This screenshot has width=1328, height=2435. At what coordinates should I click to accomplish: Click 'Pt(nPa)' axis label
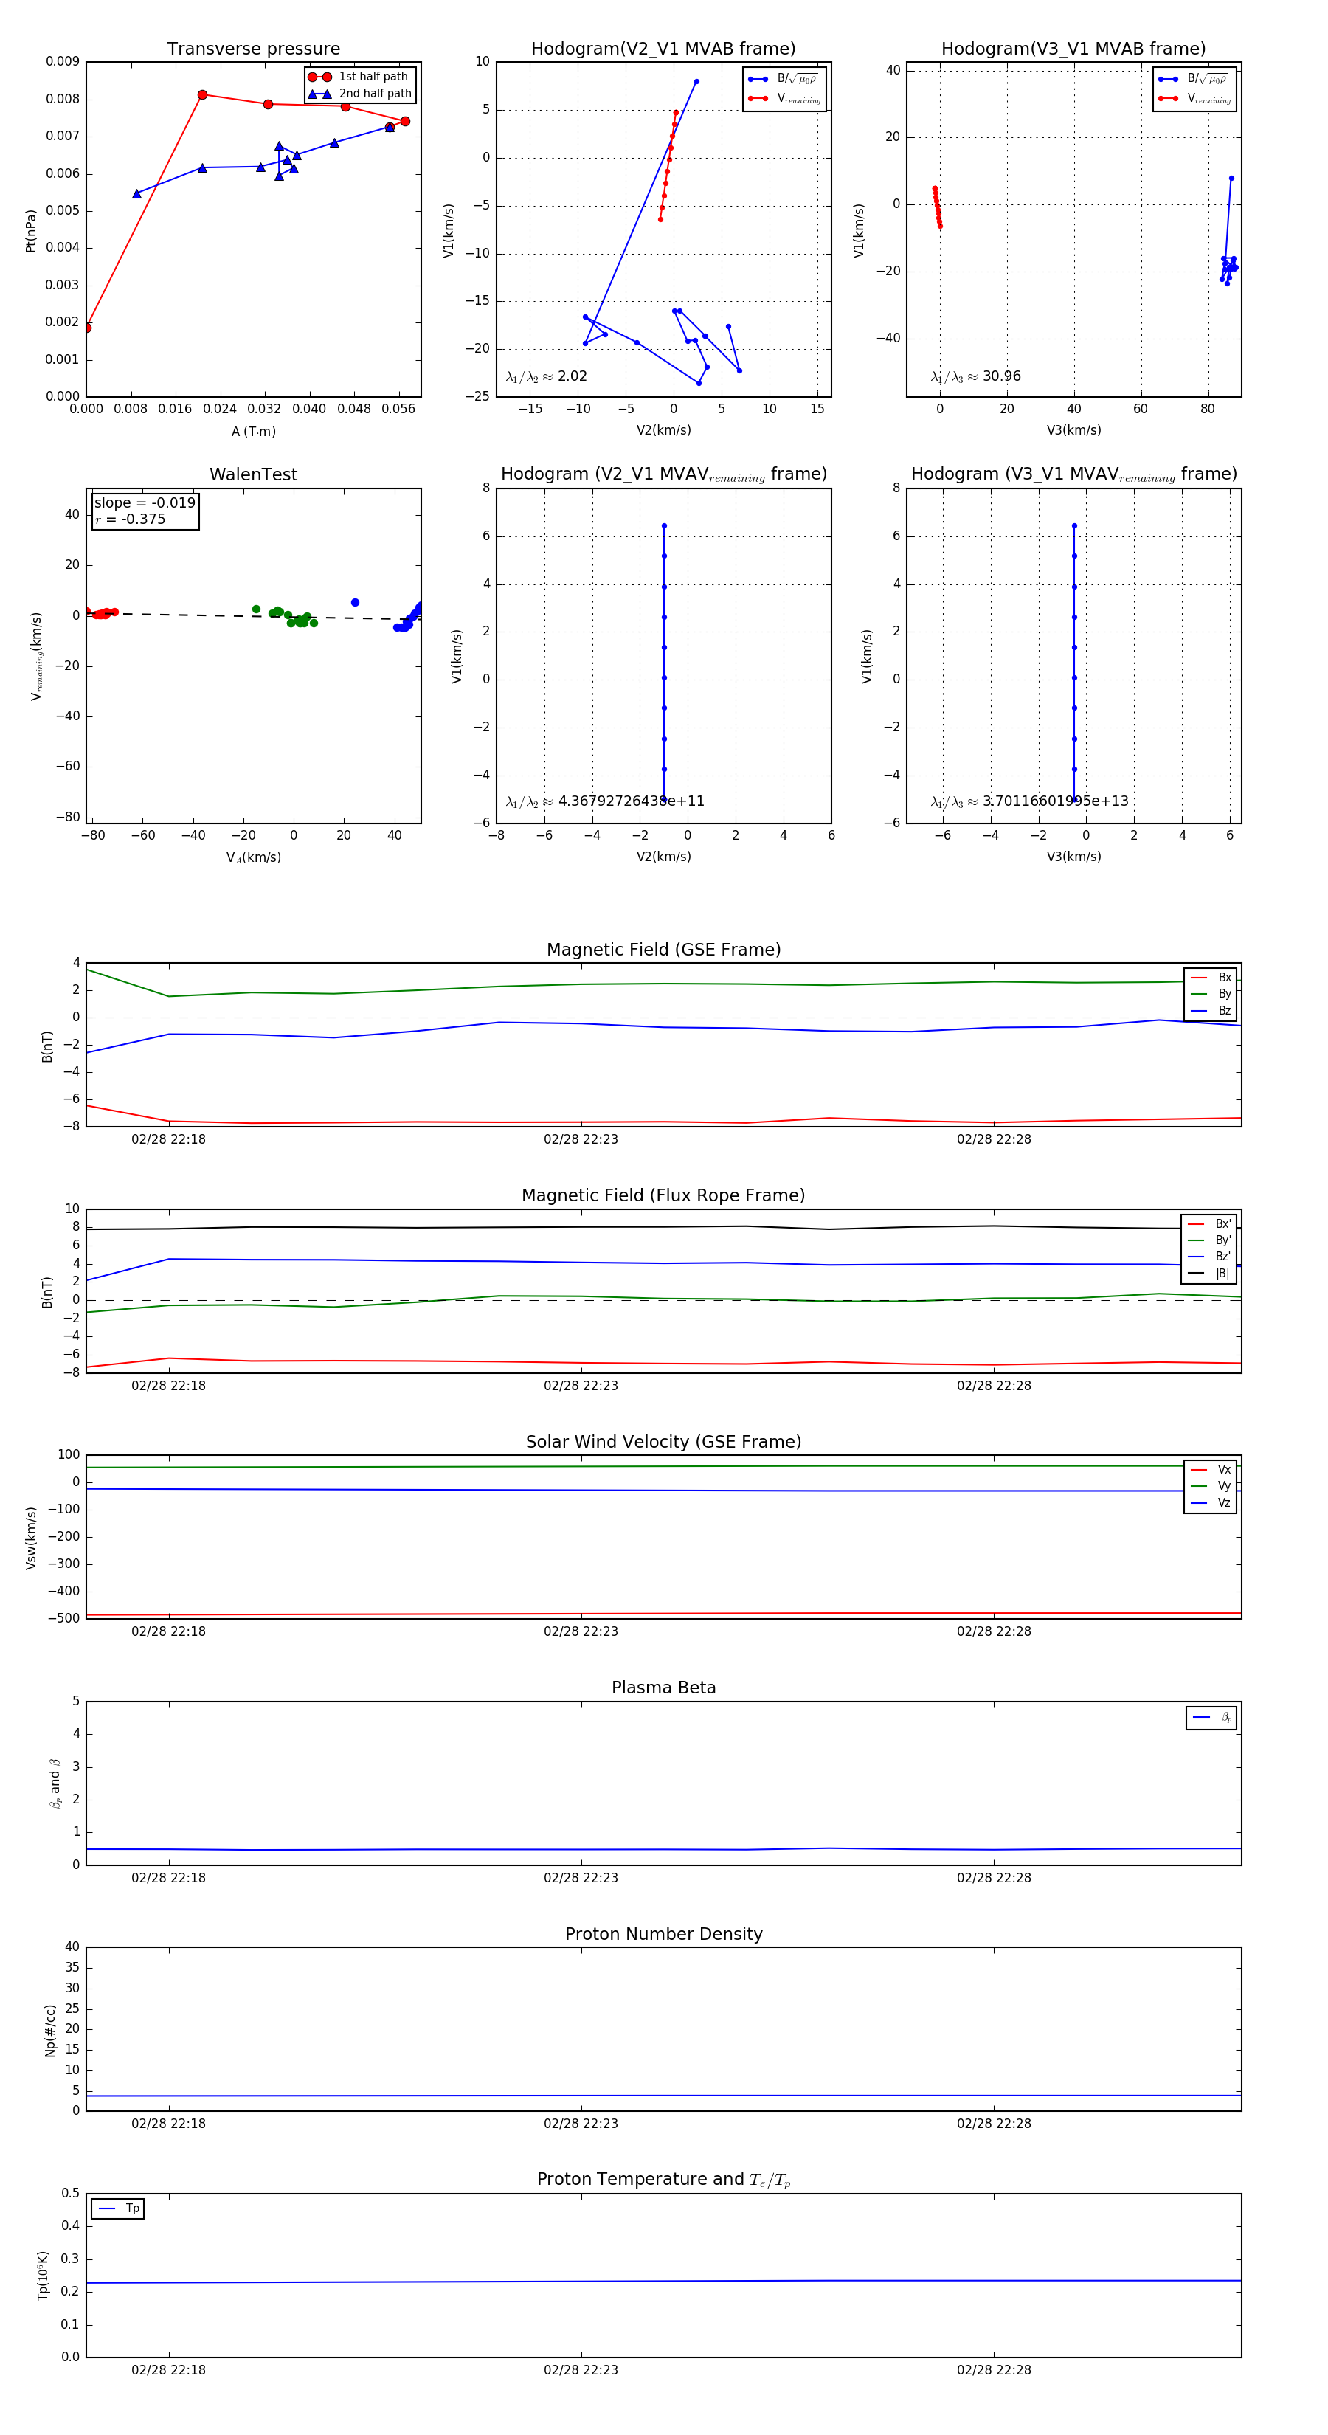[30, 231]
